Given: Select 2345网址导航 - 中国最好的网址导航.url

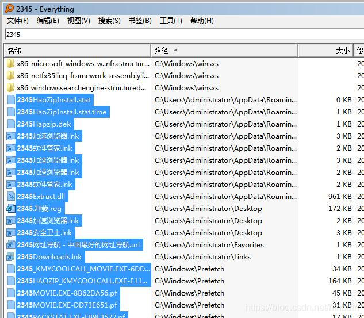Looking at the screenshot, I should (x=78, y=244).
